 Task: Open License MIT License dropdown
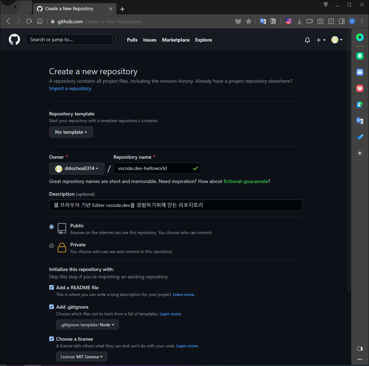pyautogui.click(x=82, y=356)
